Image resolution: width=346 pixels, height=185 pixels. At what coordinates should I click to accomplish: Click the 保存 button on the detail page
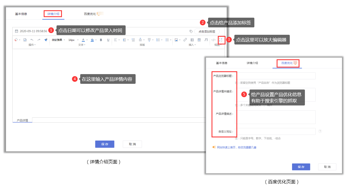click(x=104, y=144)
